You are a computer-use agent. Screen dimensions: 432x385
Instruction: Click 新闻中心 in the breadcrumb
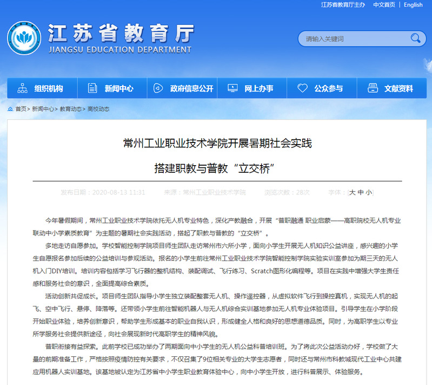point(43,109)
